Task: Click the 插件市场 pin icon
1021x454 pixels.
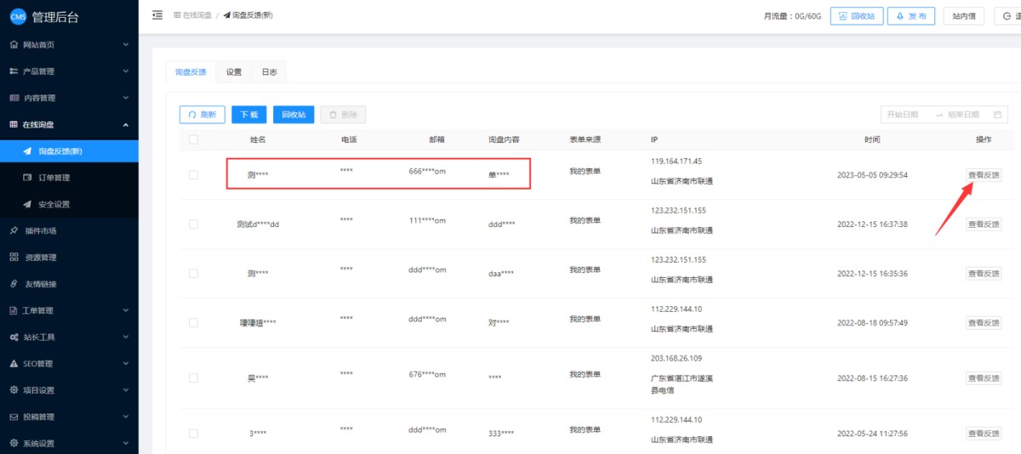Action: pyautogui.click(x=14, y=230)
